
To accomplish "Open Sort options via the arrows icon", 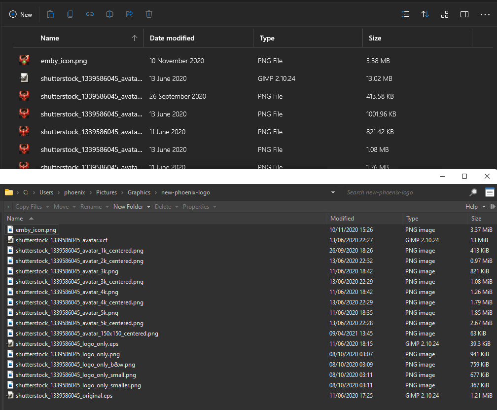I will tap(425, 14).
